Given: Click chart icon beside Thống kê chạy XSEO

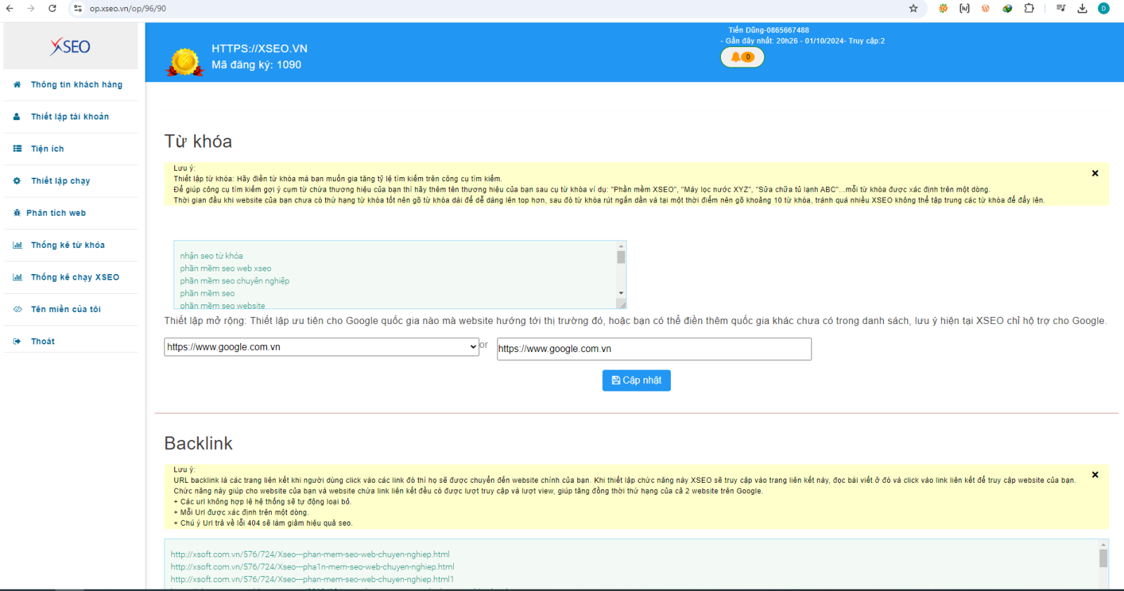Looking at the screenshot, I should point(17,277).
